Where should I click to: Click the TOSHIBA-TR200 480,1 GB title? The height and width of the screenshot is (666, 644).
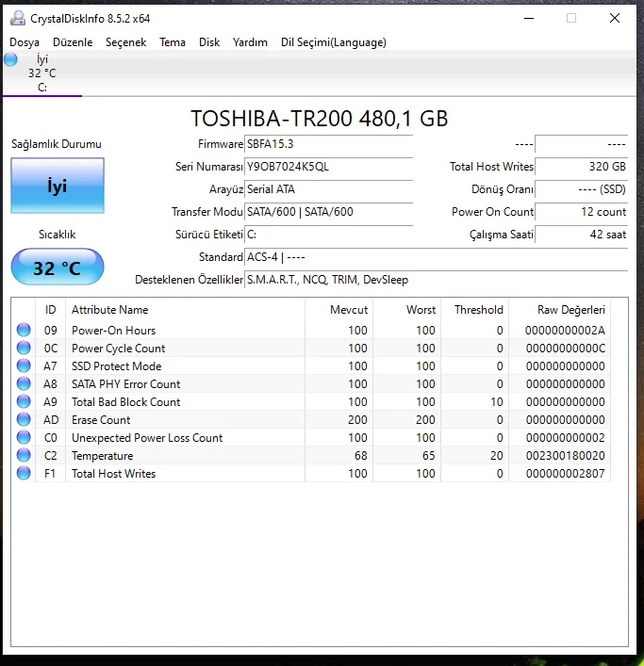320,119
